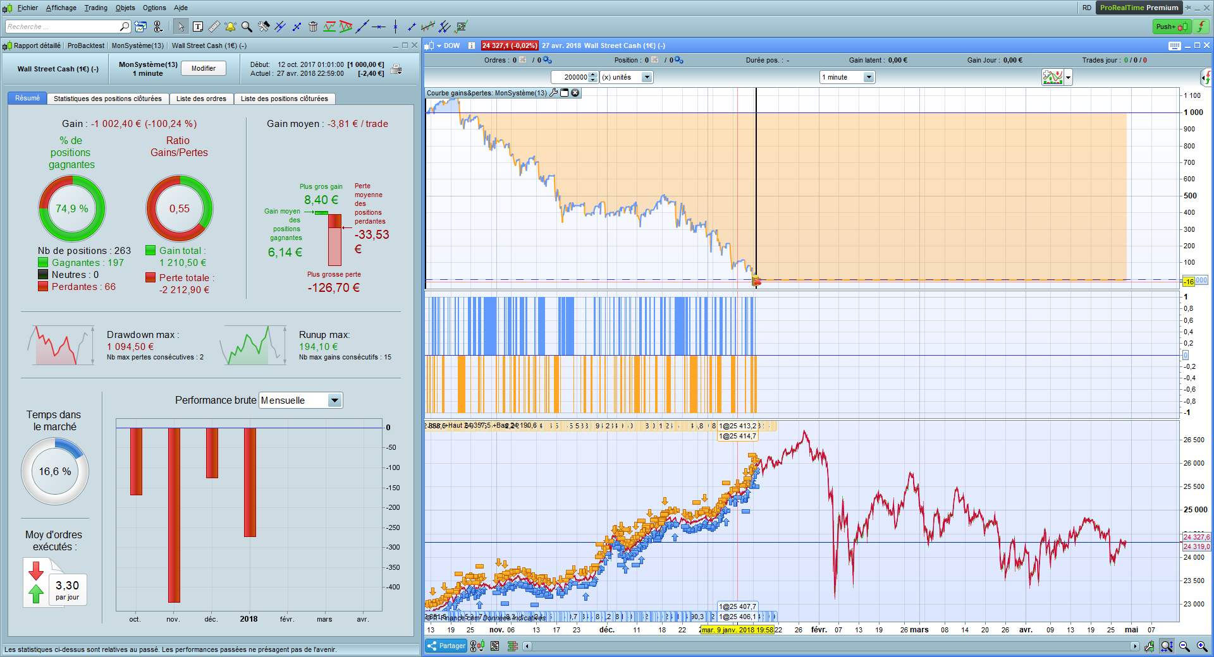Switch to Statistiques des positions clôturées tab
This screenshot has height=657, width=1214.
tap(107, 99)
